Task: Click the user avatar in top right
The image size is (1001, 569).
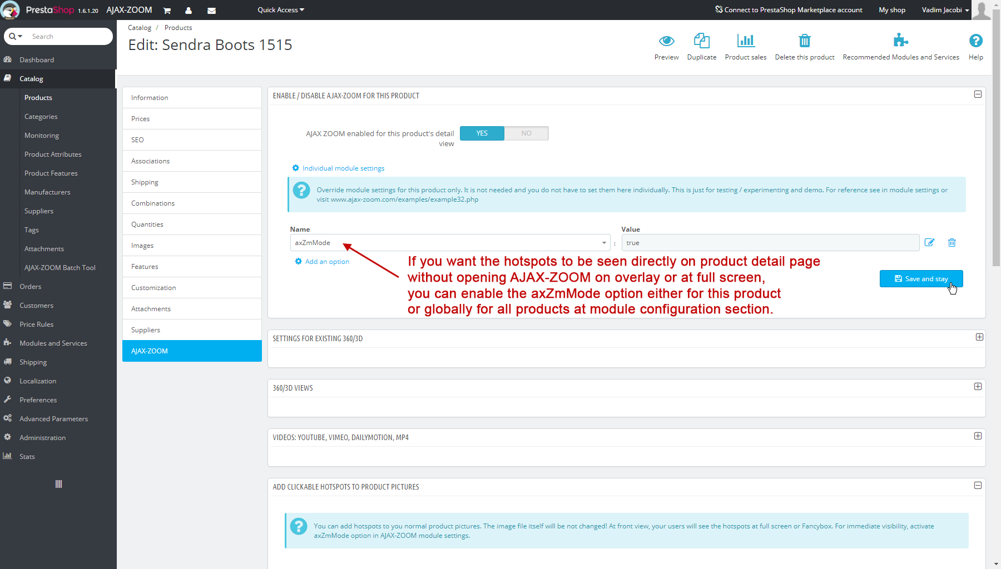Action: tap(982, 10)
